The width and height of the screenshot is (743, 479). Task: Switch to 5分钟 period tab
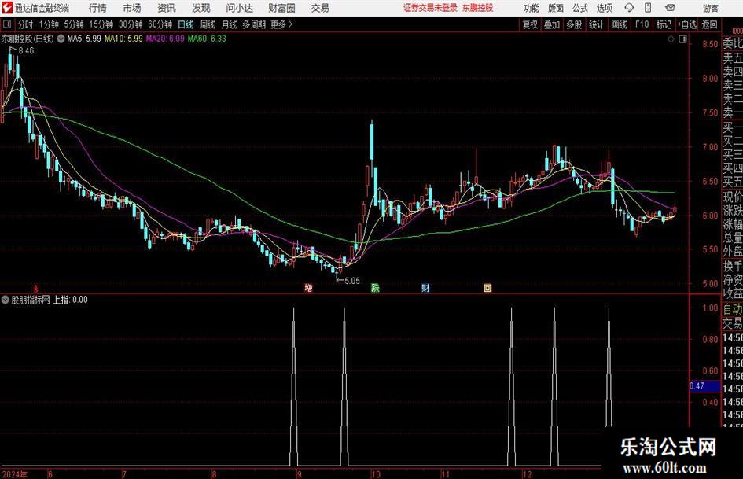[x=73, y=24]
